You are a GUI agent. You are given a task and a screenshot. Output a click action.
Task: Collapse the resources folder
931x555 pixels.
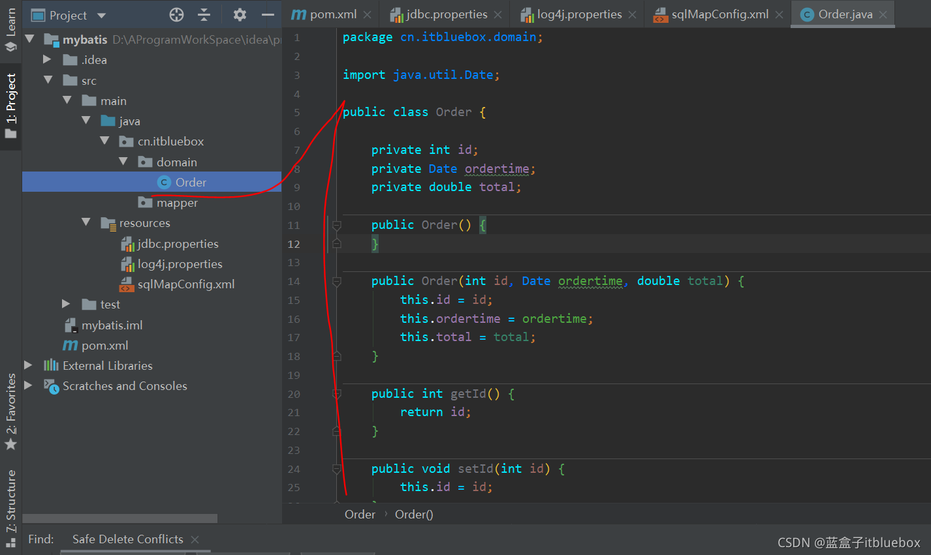(86, 222)
